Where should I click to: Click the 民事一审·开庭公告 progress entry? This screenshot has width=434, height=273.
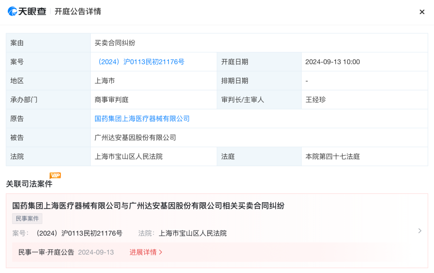(x=46, y=252)
